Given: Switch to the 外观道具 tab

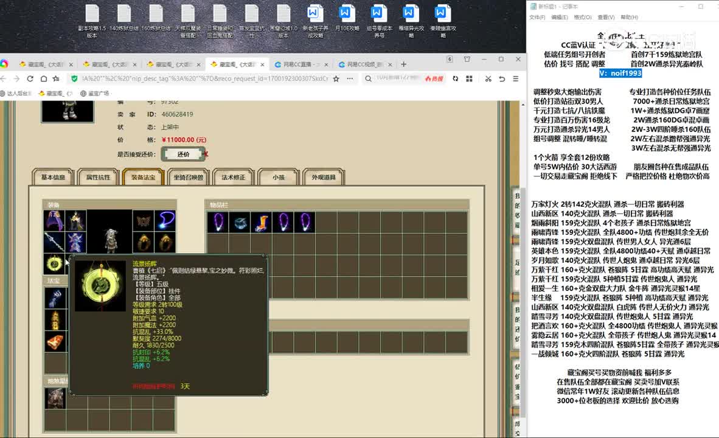Looking at the screenshot, I should (x=324, y=177).
